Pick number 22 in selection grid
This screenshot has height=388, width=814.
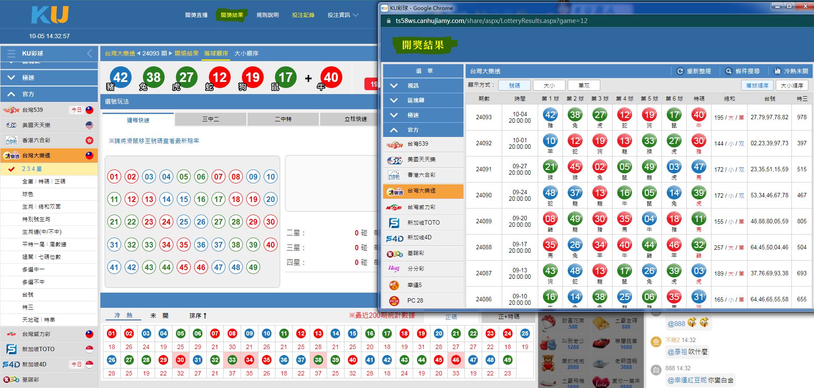coord(132,222)
